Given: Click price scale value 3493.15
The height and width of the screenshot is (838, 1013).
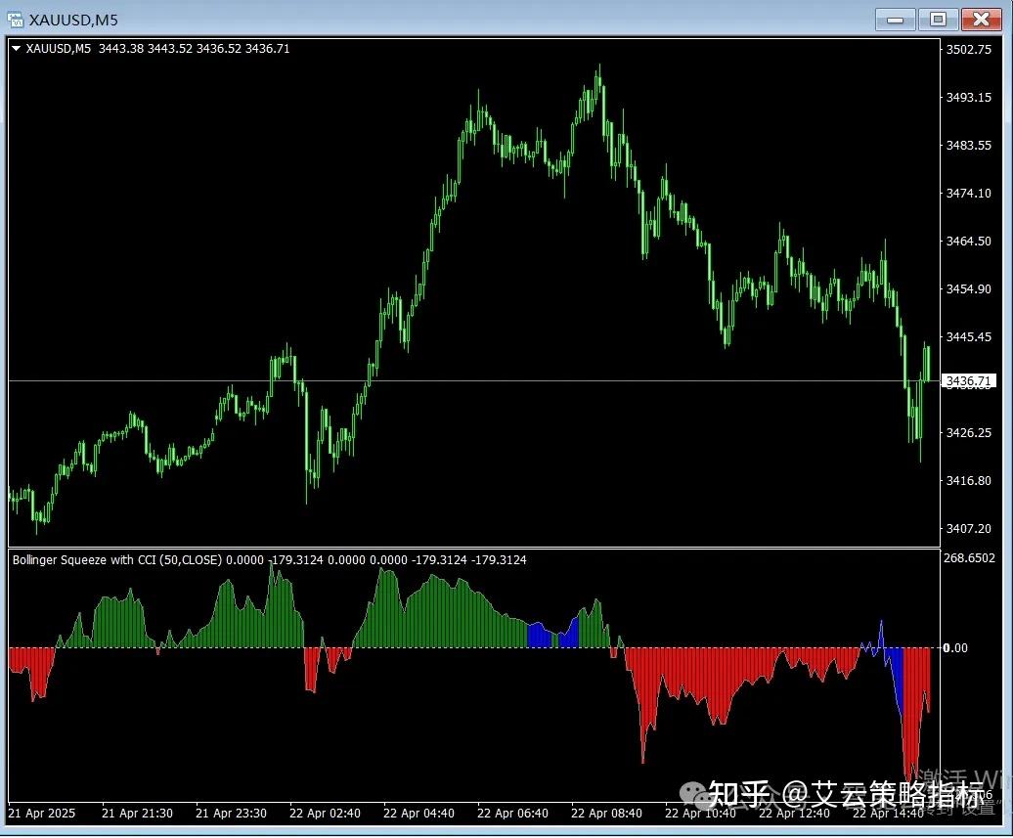Looking at the screenshot, I should point(968,97).
